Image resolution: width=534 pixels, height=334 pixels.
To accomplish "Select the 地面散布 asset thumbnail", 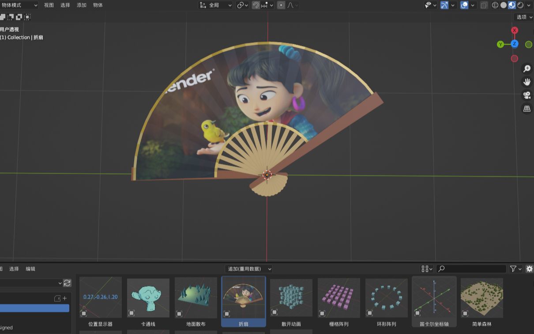I will pos(196,298).
